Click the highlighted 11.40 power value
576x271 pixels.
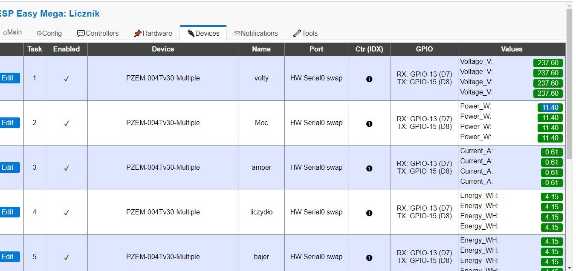pyautogui.click(x=550, y=108)
